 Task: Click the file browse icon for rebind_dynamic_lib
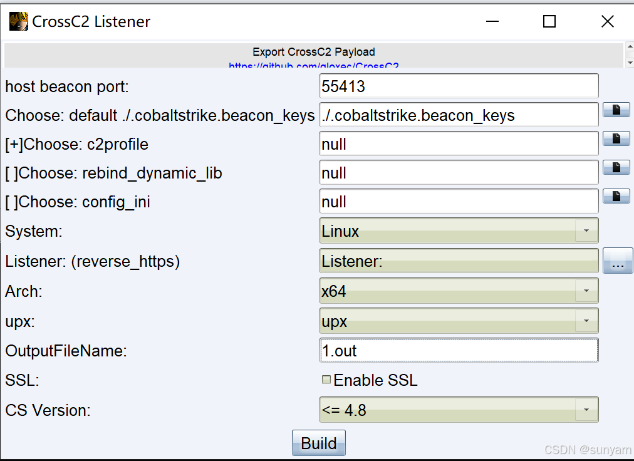pyautogui.click(x=616, y=168)
